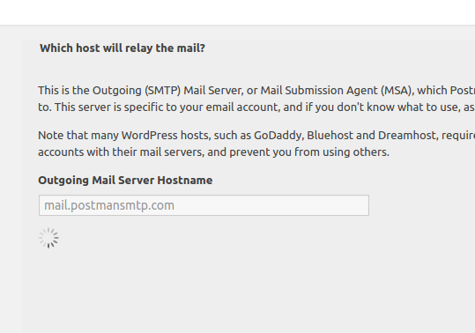Click the white header bar at the top
The width and height of the screenshot is (475, 333).
[x=238, y=12]
